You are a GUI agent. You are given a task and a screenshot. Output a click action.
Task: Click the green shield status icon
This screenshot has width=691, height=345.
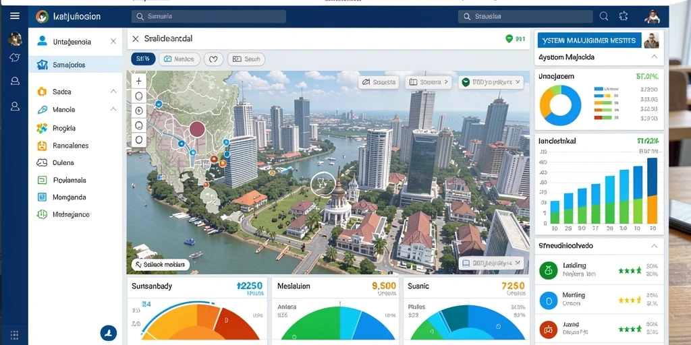[x=509, y=38]
